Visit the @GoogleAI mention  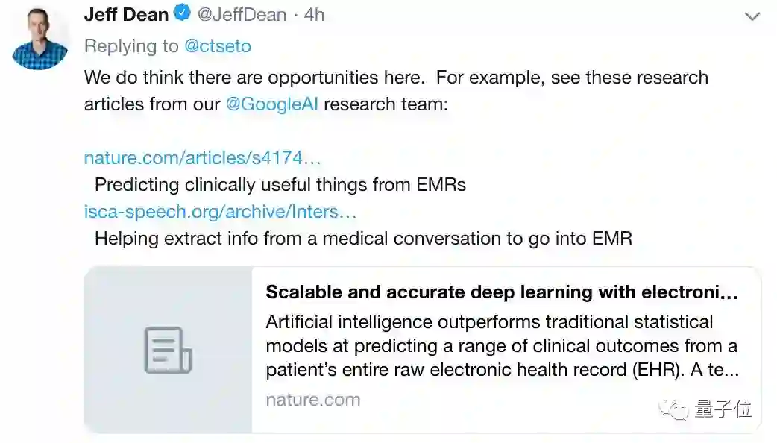tap(271, 104)
